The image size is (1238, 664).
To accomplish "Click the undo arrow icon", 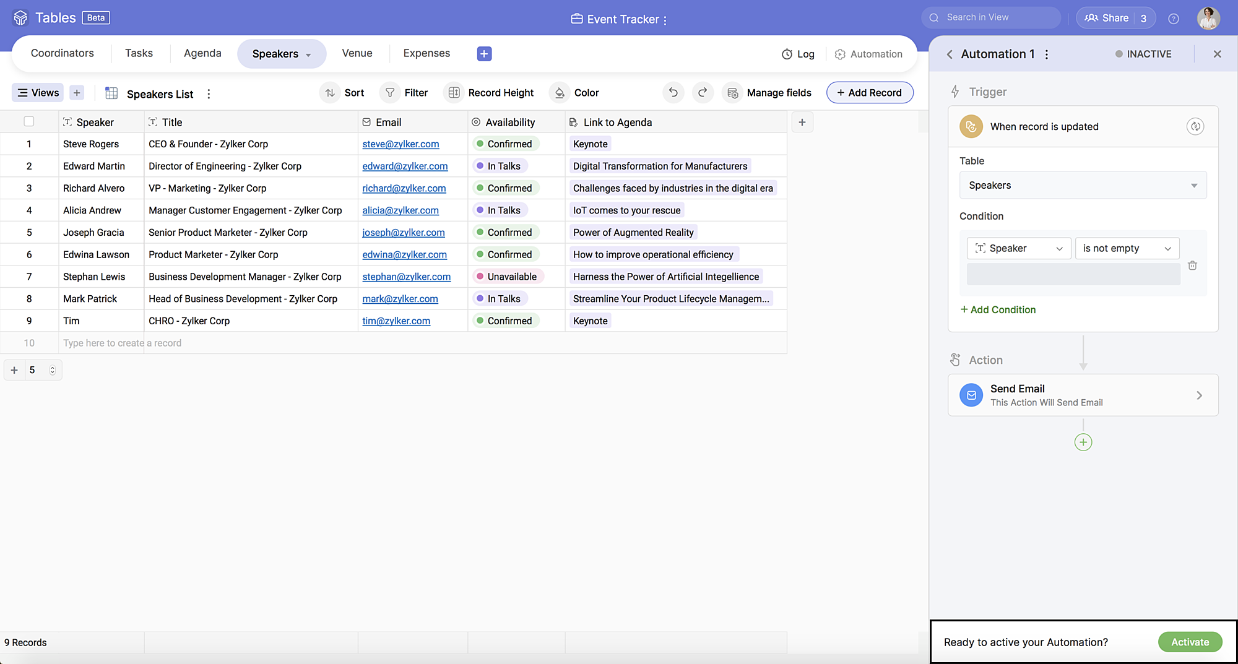I will coord(673,93).
